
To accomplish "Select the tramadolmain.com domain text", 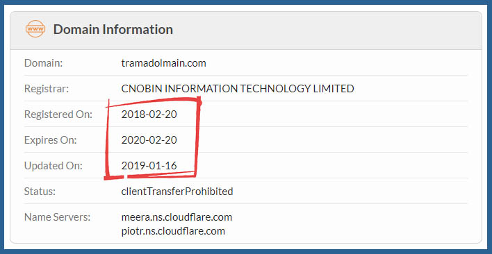I will 163,63.
